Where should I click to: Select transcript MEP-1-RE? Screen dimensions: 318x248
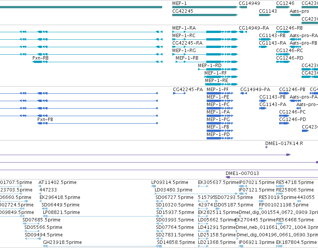pyautogui.click(x=217, y=81)
